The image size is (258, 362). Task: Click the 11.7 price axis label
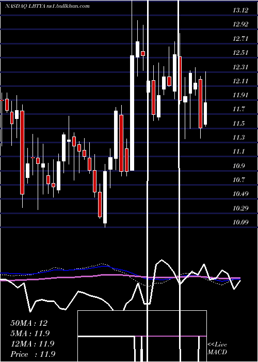[238, 109]
